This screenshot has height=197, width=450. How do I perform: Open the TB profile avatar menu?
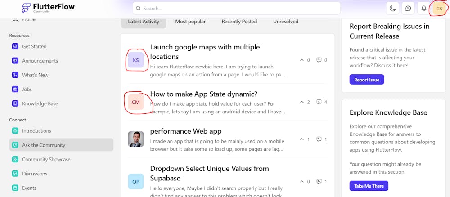pyautogui.click(x=439, y=9)
